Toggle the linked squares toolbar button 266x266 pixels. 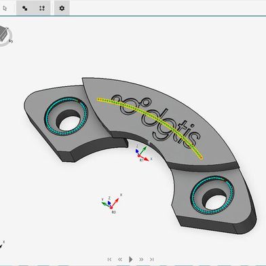click(x=25, y=8)
